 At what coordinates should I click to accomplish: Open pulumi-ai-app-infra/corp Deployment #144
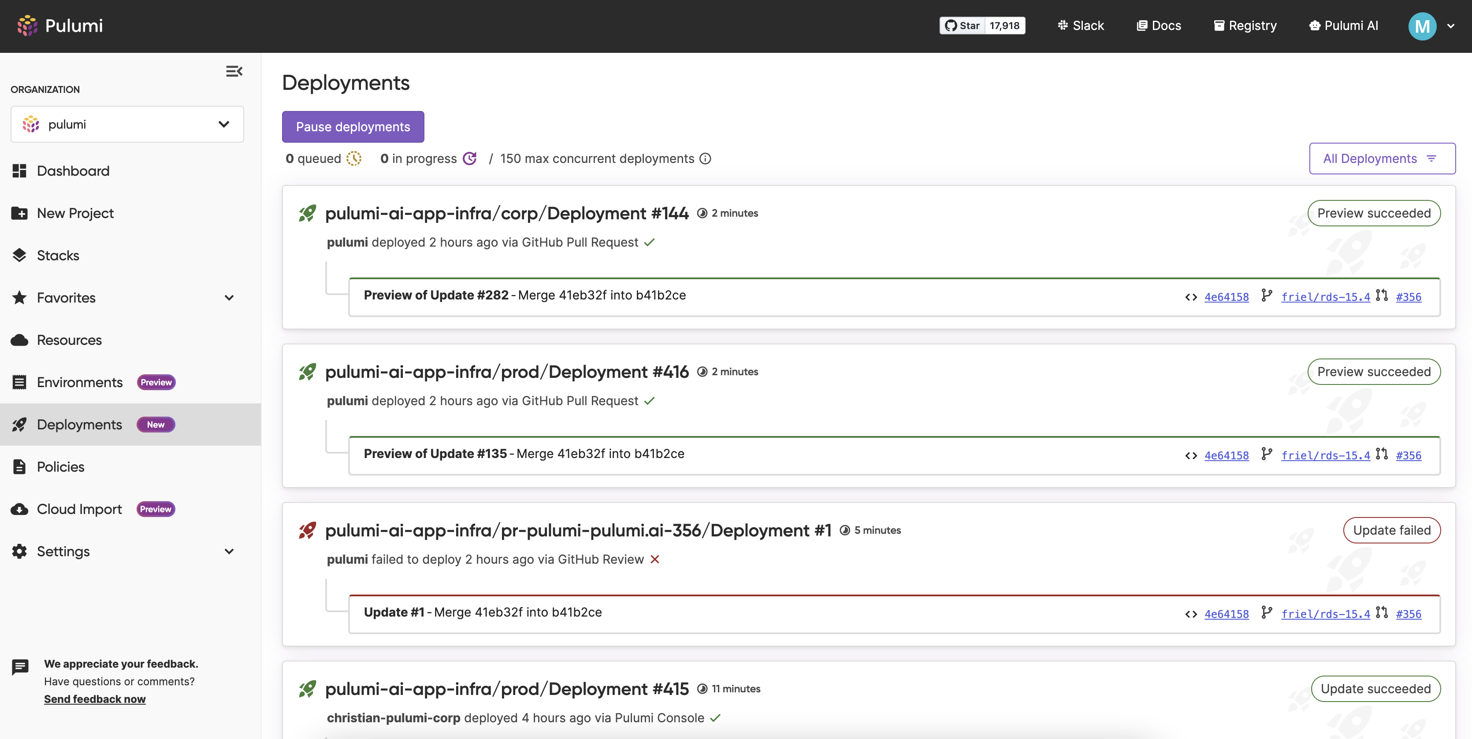(x=507, y=213)
